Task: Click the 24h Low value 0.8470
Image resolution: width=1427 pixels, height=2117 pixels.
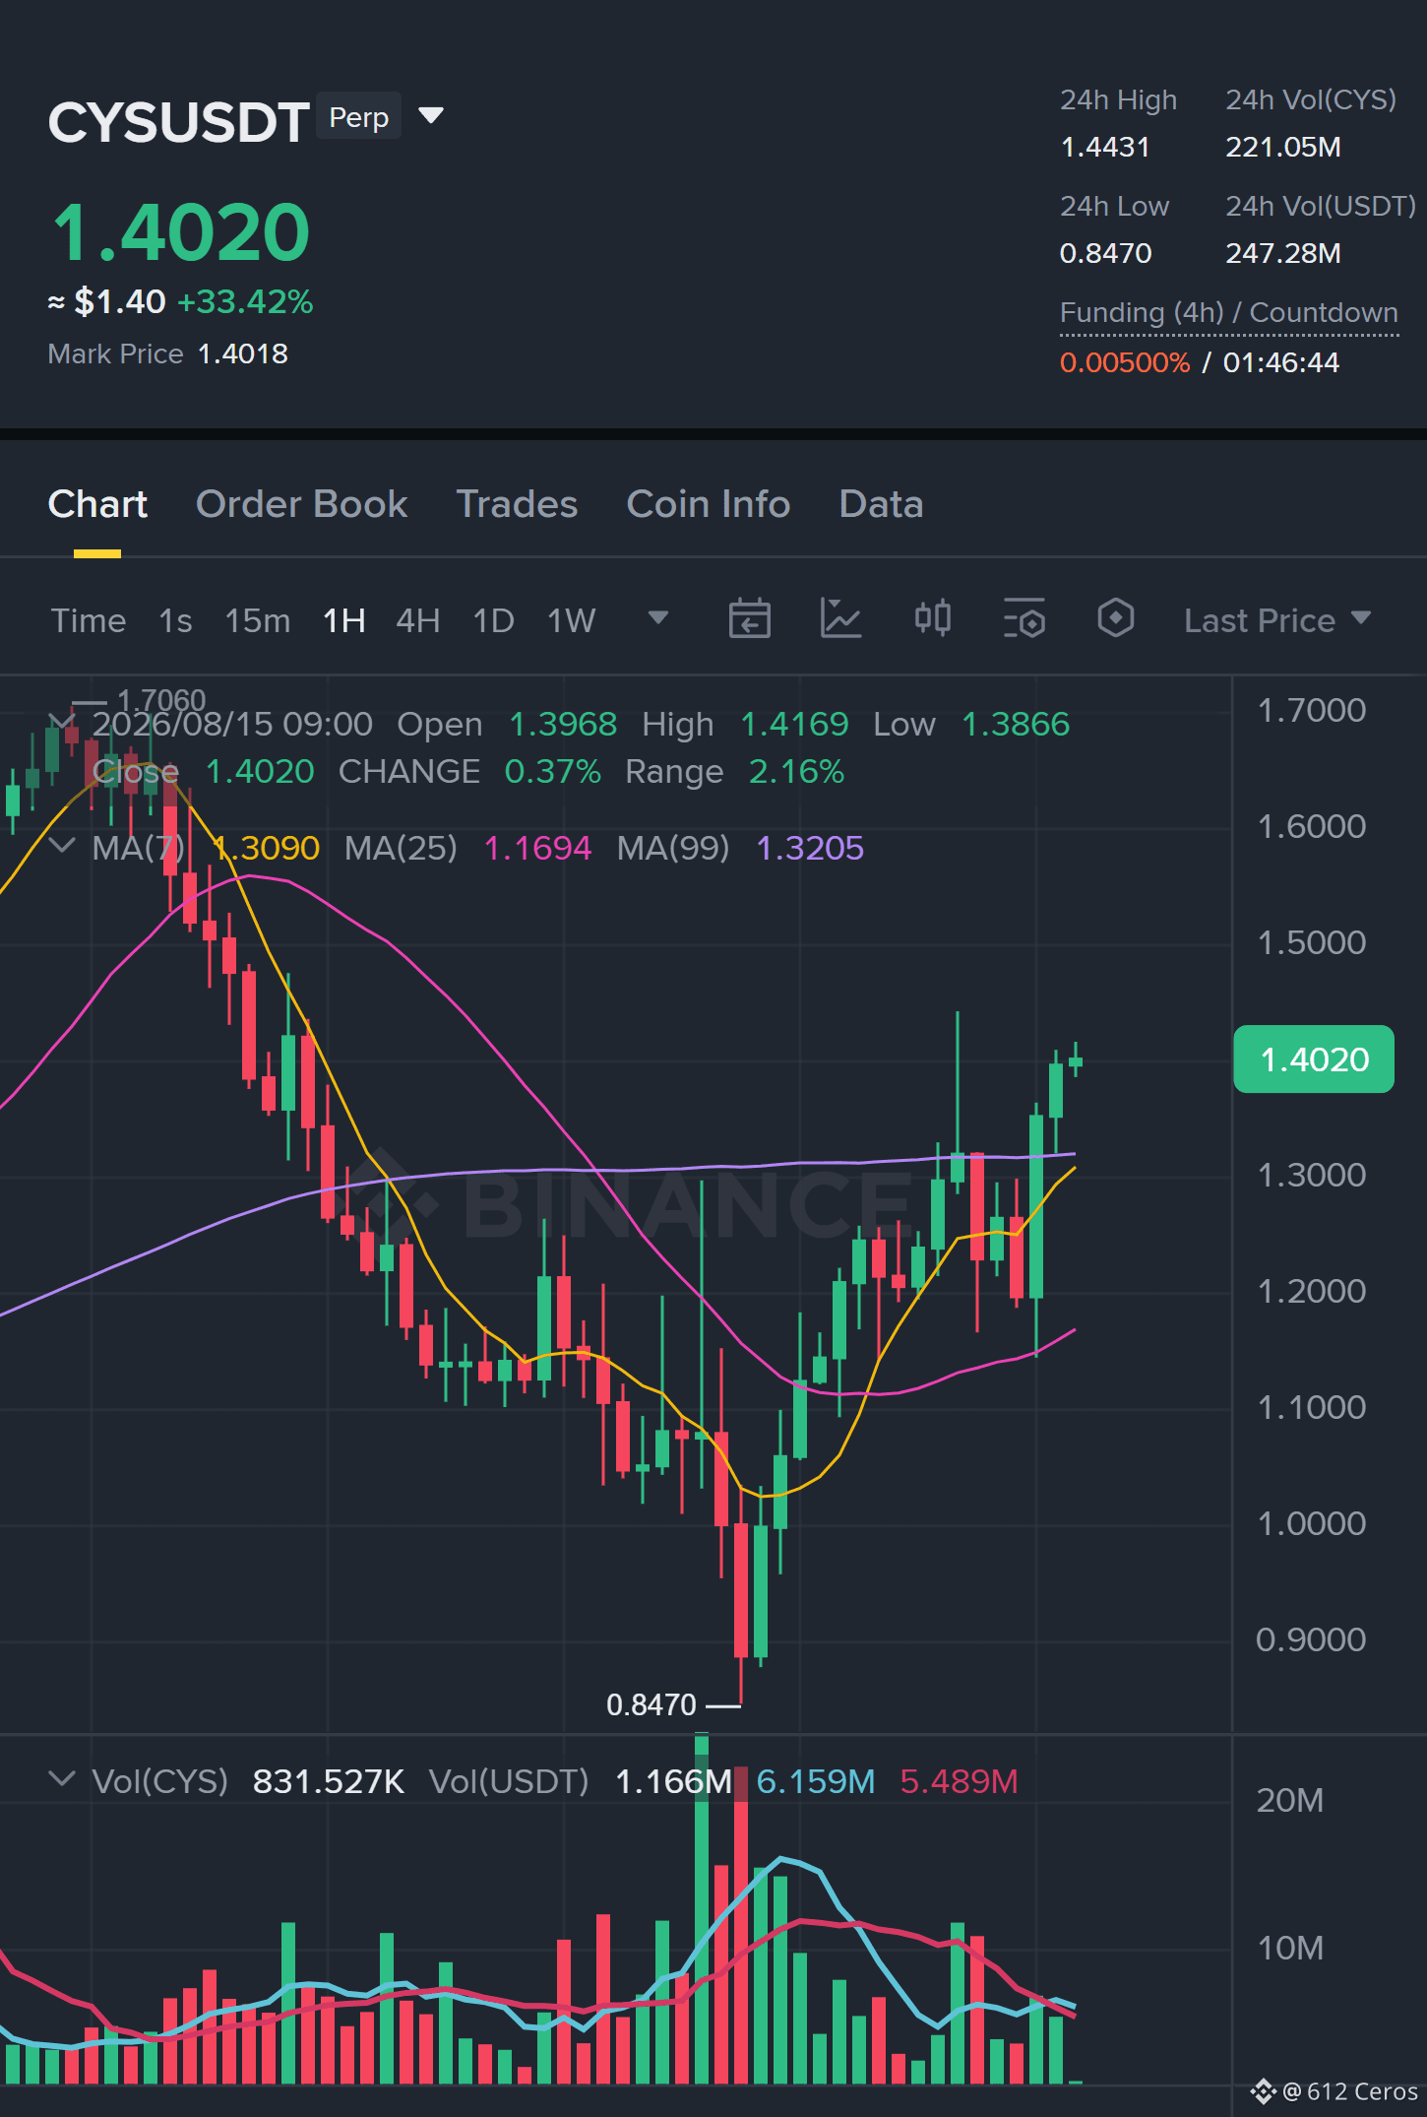Action: point(1105,254)
